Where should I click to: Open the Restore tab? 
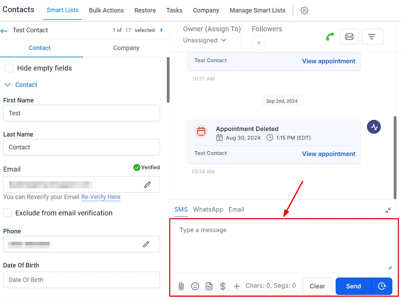(145, 10)
